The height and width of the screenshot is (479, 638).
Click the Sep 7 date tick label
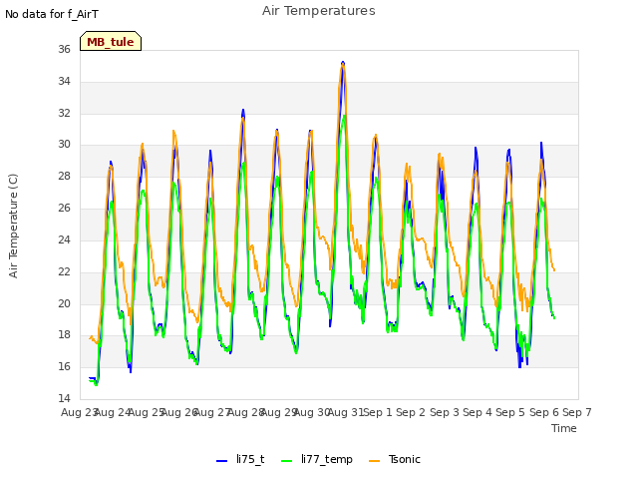577,412
